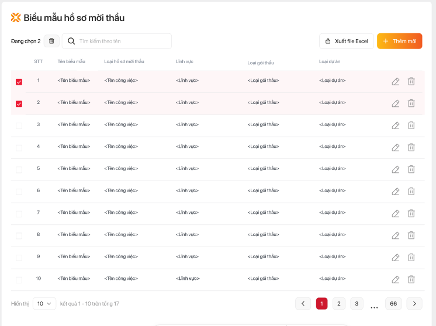Click the bulk delete trash icon beside Đang chọn 2
The width and height of the screenshot is (436, 326).
point(51,41)
